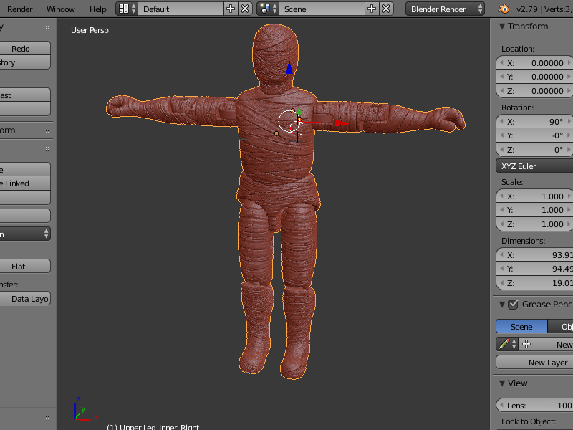
Task: Delete the current scene with X icon
Action: coord(386,9)
